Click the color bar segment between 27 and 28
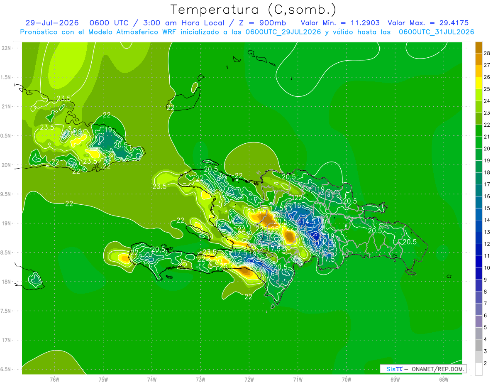Image resolution: width=498 pixels, height=385 pixels. coord(478,59)
